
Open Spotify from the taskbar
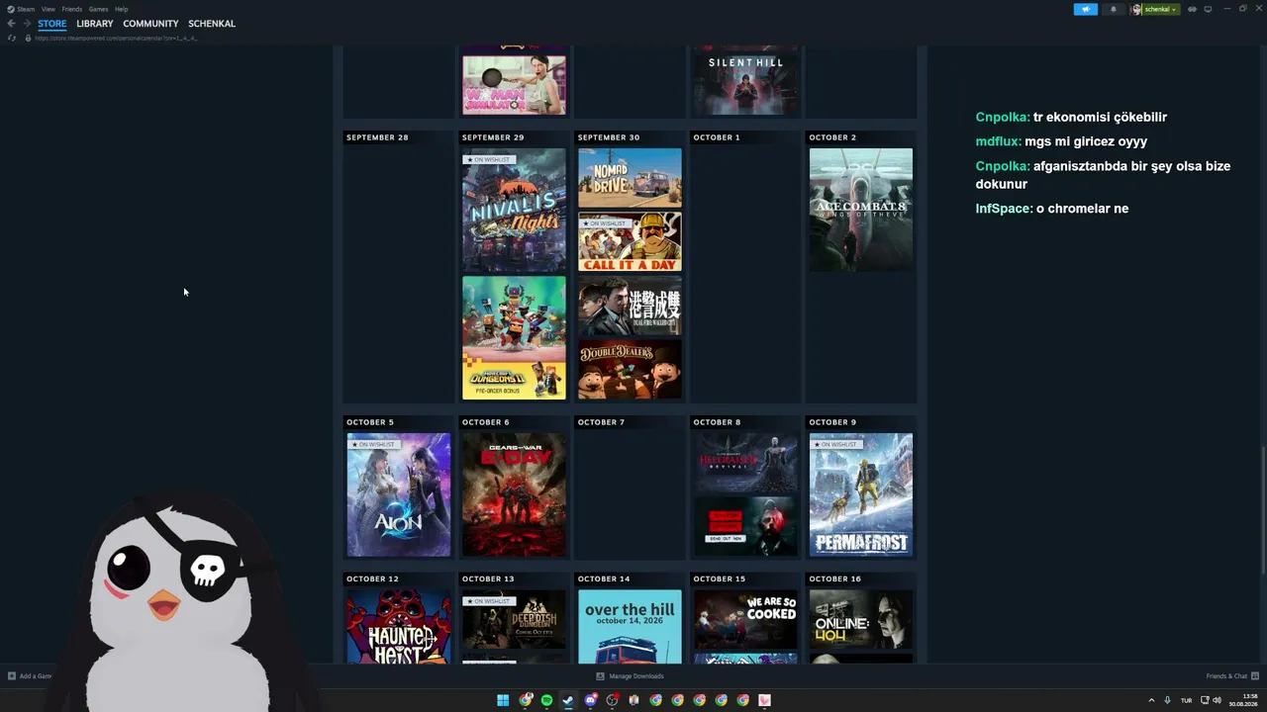point(546,700)
